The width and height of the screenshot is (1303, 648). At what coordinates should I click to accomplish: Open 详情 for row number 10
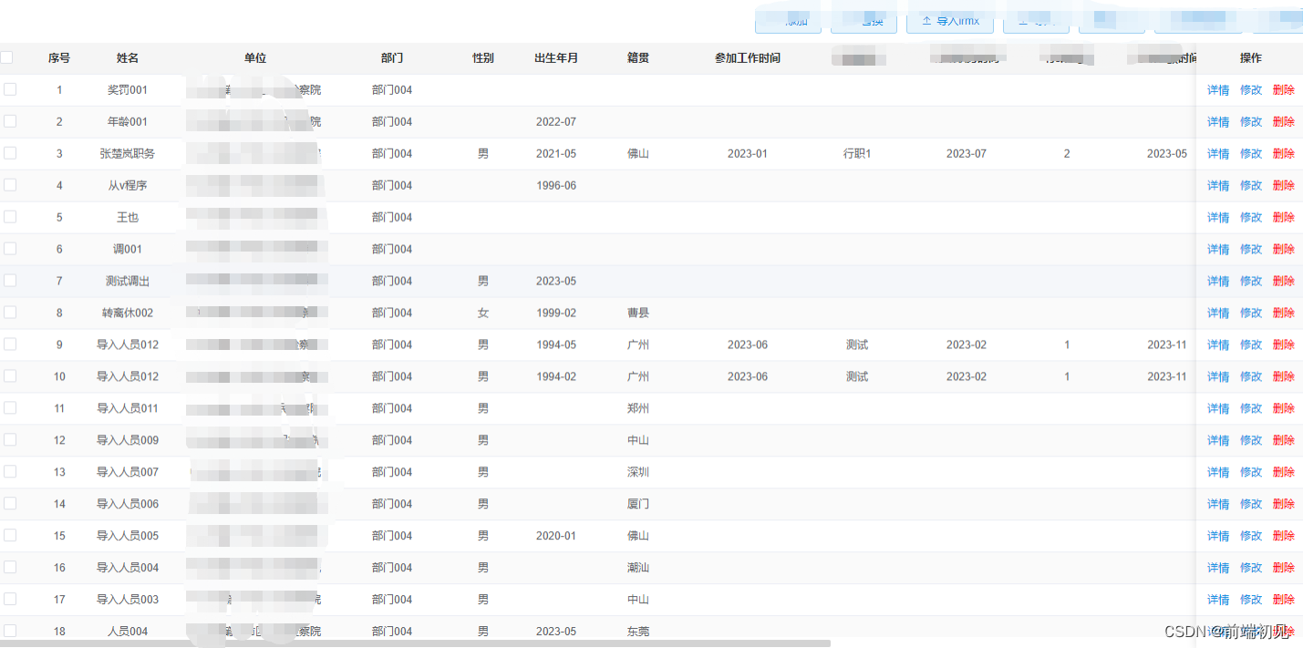(1218, 377)
